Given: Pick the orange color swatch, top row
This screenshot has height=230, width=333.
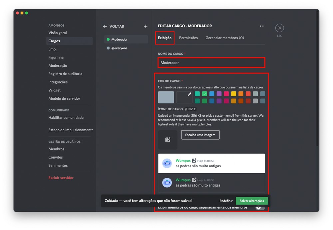Looking at the screenshot, I should coord(241,94).
